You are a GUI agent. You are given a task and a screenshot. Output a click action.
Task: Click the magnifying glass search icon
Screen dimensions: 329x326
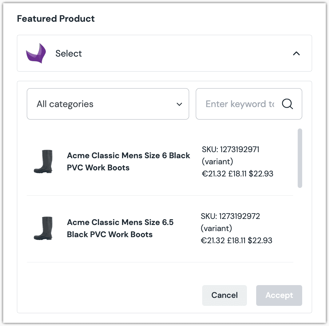[x=287, y=104]
